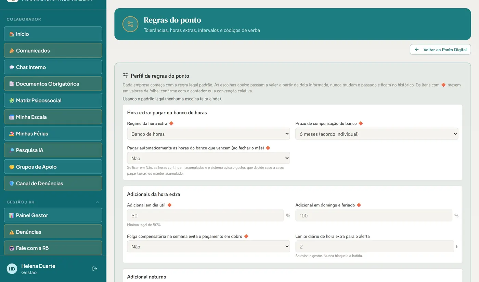Click the puzzle icon beside Matriz Psicossocial
Viewport: 479px width, 282px height.
(12, 100)
